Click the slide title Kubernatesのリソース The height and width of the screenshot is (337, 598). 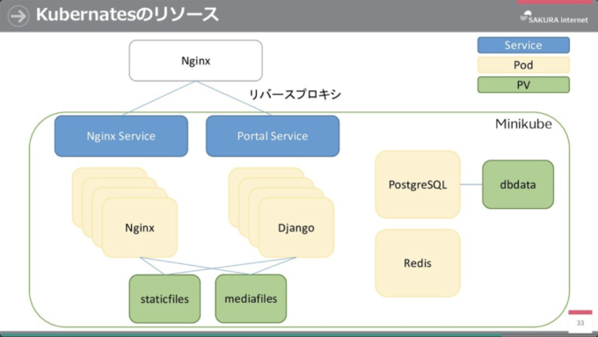point(128,14)
